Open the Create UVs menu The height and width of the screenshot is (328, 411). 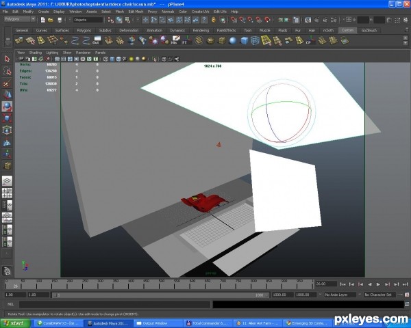(200, 12)
